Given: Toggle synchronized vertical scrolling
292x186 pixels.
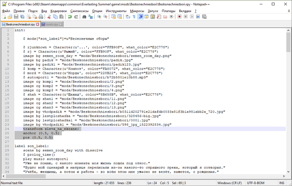Looking at the screenshot, I should point(113,17).
